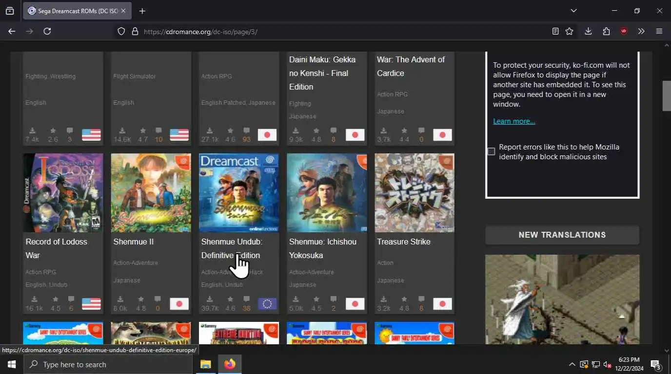The width and height of the screenshot is (671, 374).
Task: Click USA flag on Record of Lodoss War
Action: (x=91, y=304)
